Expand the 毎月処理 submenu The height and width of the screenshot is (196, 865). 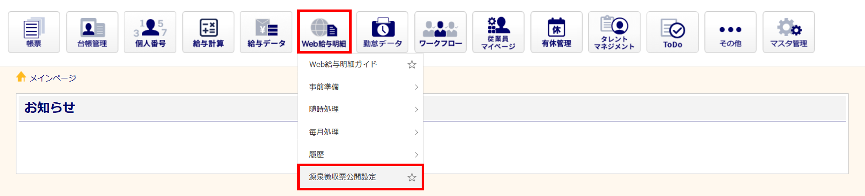coord(360,132)
